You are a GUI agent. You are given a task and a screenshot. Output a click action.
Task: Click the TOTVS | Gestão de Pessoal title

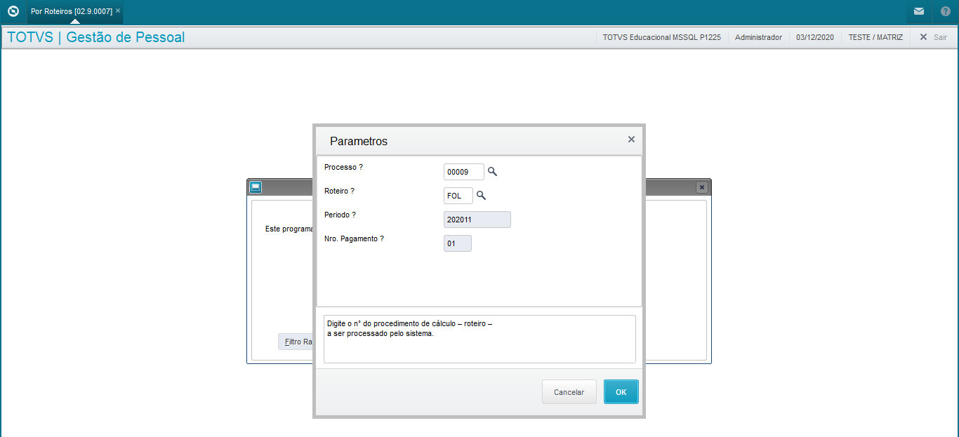tap(96, 37)
